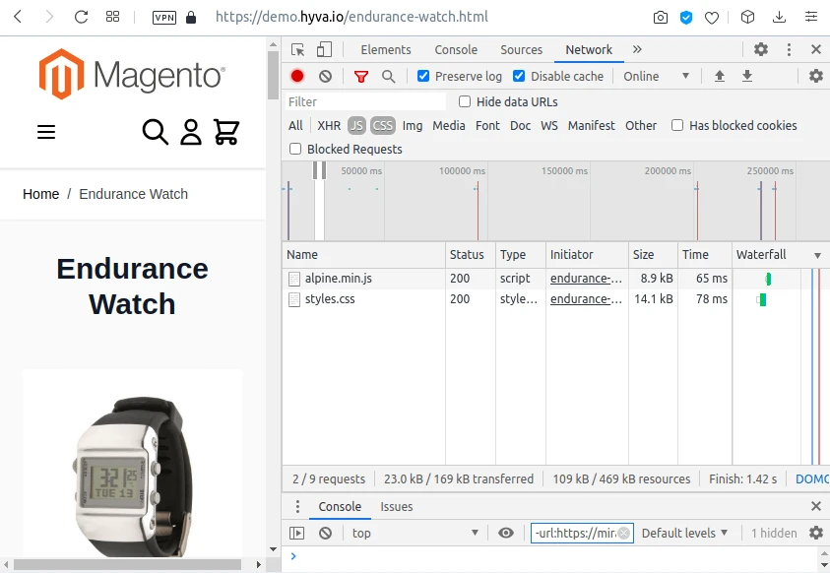Image resolution: width=830 pixels, height=573 pixels.
Task: Open the network search magnifier
Action: [x=389, y=77]
